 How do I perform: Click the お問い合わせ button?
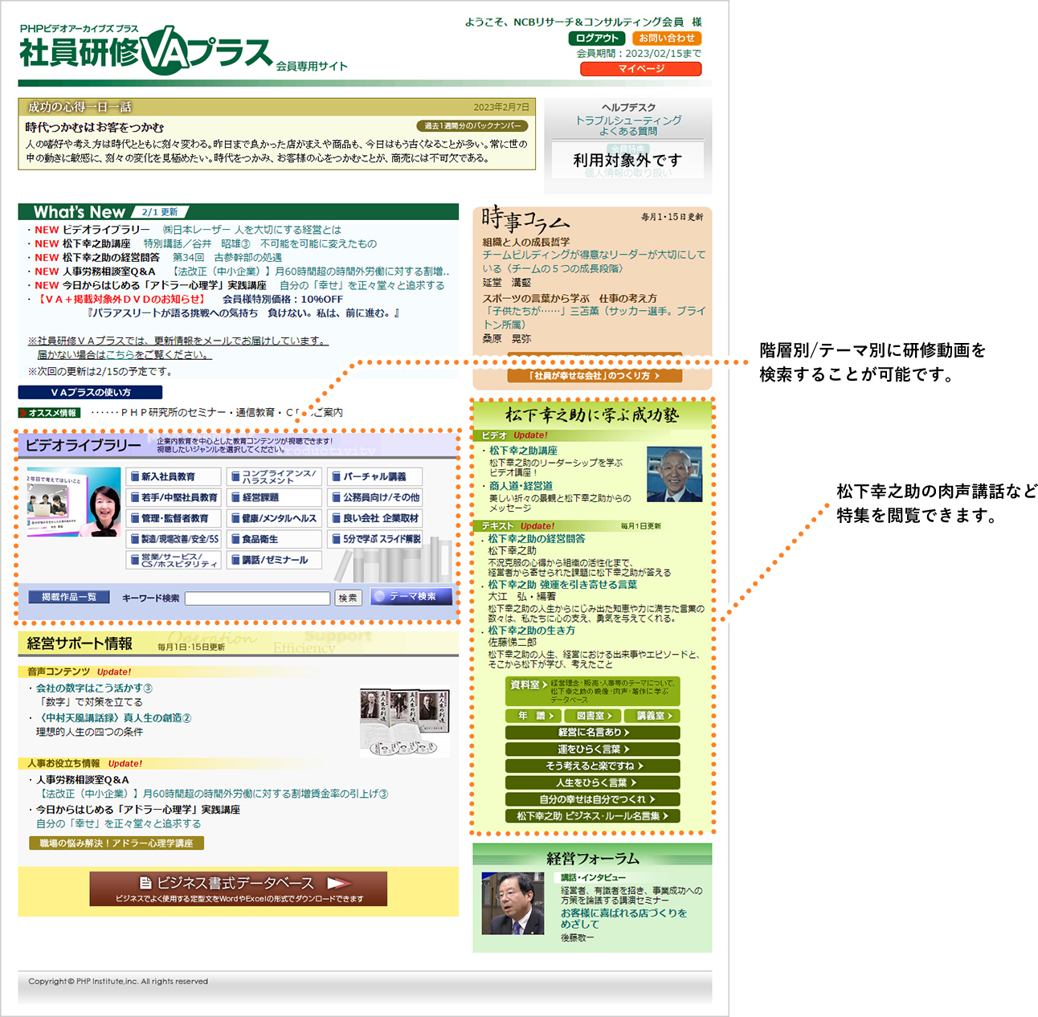pyautogui.click(x=667, y=38)
